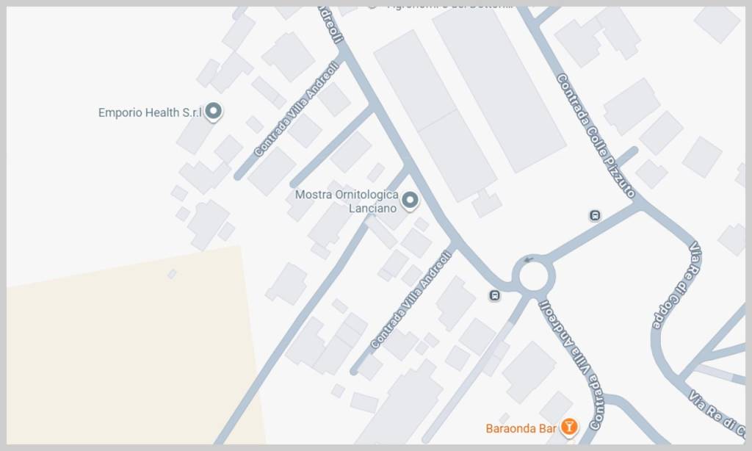Screen dimensions: 752x451
Task: Click the bus stop icon west of the roundabout
Action: [x=494, y=295]
